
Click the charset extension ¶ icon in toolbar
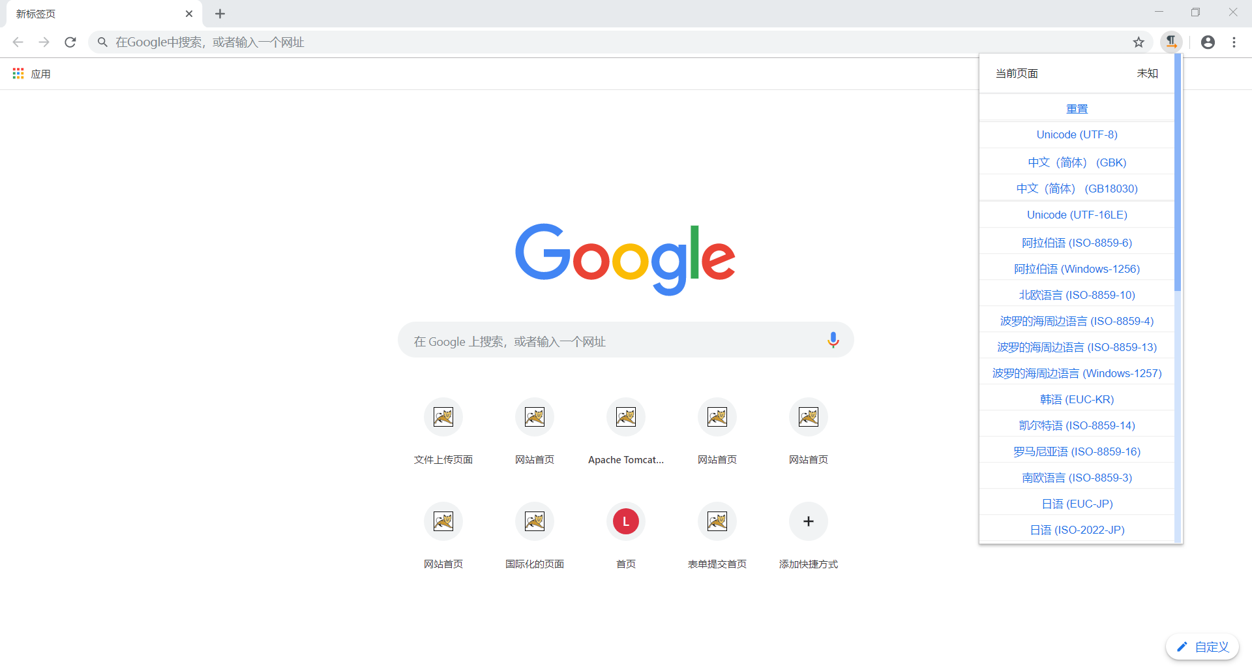[1171, 42]
